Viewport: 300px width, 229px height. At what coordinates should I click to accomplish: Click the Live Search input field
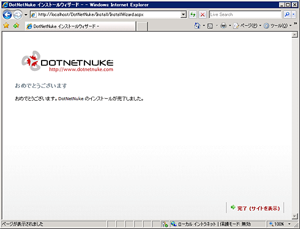(245, 15)
